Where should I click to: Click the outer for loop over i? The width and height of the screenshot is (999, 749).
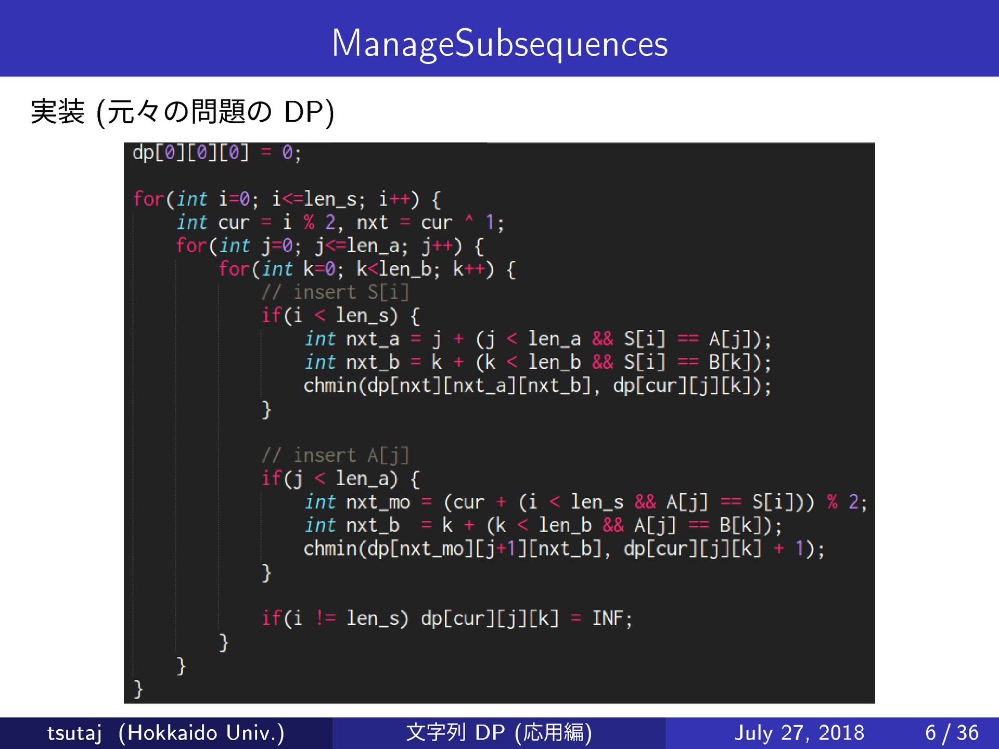[287, 199]
